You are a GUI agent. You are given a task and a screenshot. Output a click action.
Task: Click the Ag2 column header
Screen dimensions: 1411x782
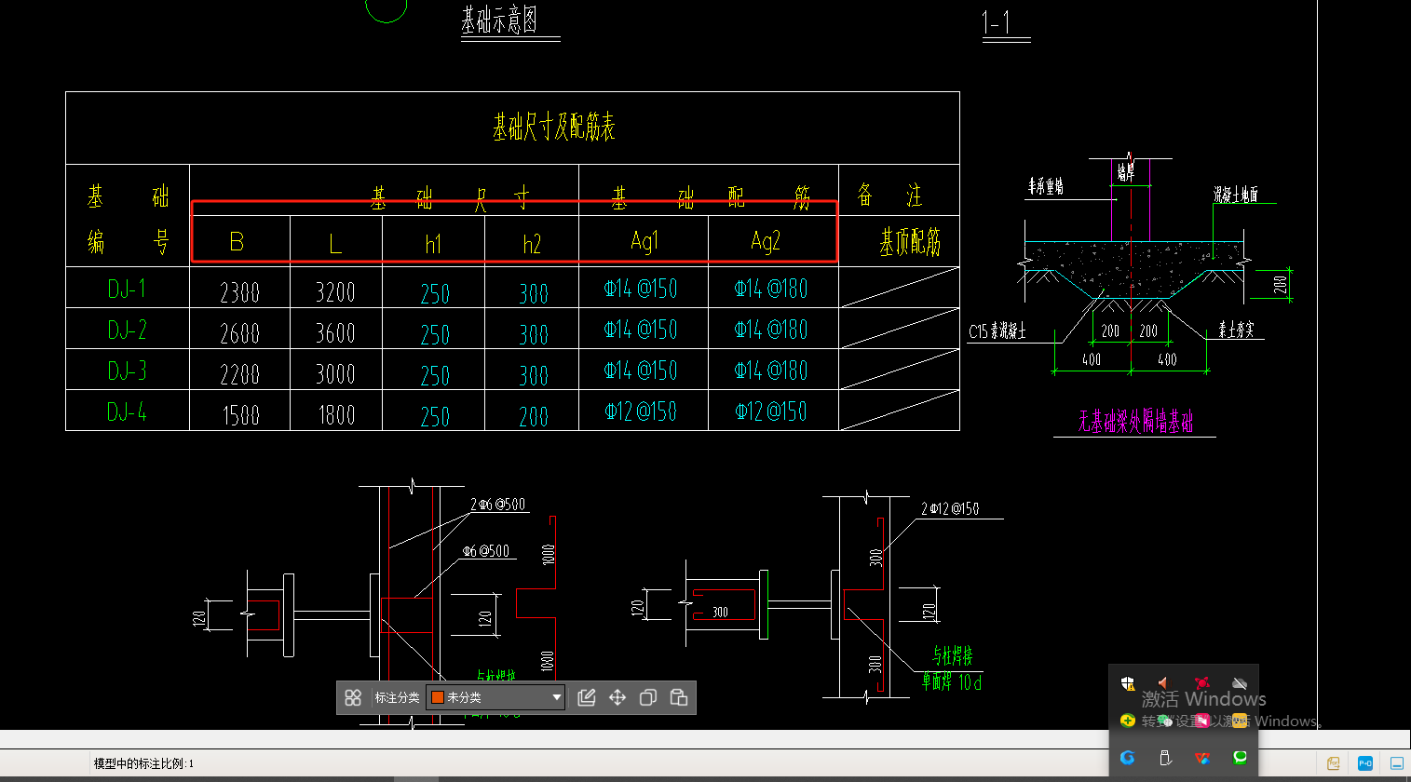click(766, 242)
